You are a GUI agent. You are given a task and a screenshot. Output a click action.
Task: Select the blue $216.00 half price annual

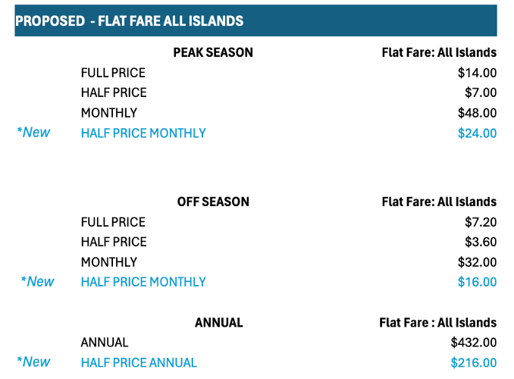[x=474, y=362]
